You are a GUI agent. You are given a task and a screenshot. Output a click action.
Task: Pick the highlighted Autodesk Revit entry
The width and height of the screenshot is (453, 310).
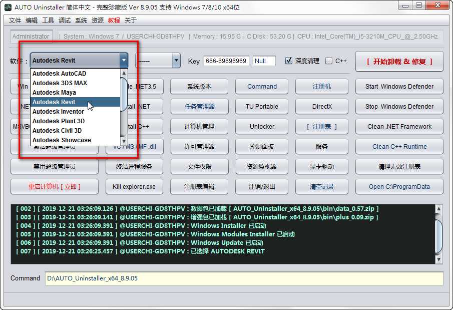[x=75, y=102]
